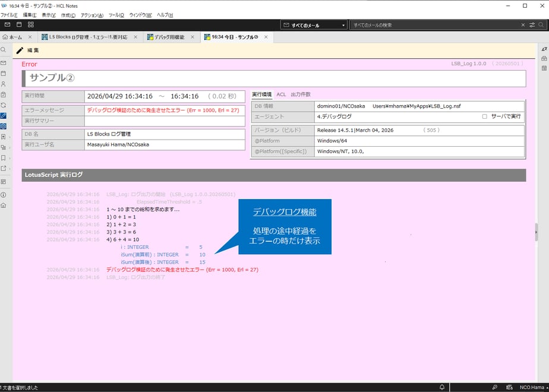Open Calendar icon in top toolbar
This screenshot has height=392, width=549.
[19, 24]
